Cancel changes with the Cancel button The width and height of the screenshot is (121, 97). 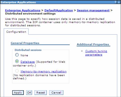coord(56,92)
